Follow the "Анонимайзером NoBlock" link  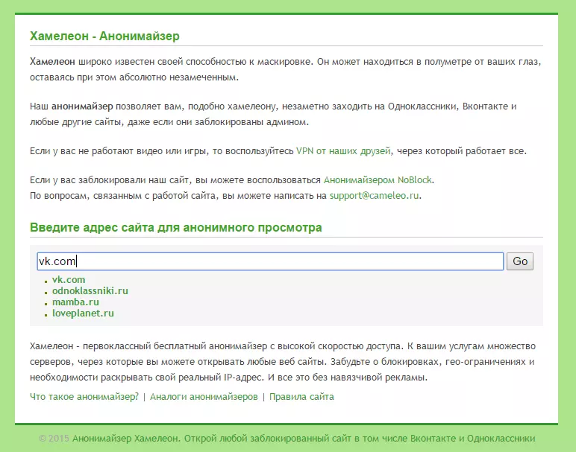point(378,180)
